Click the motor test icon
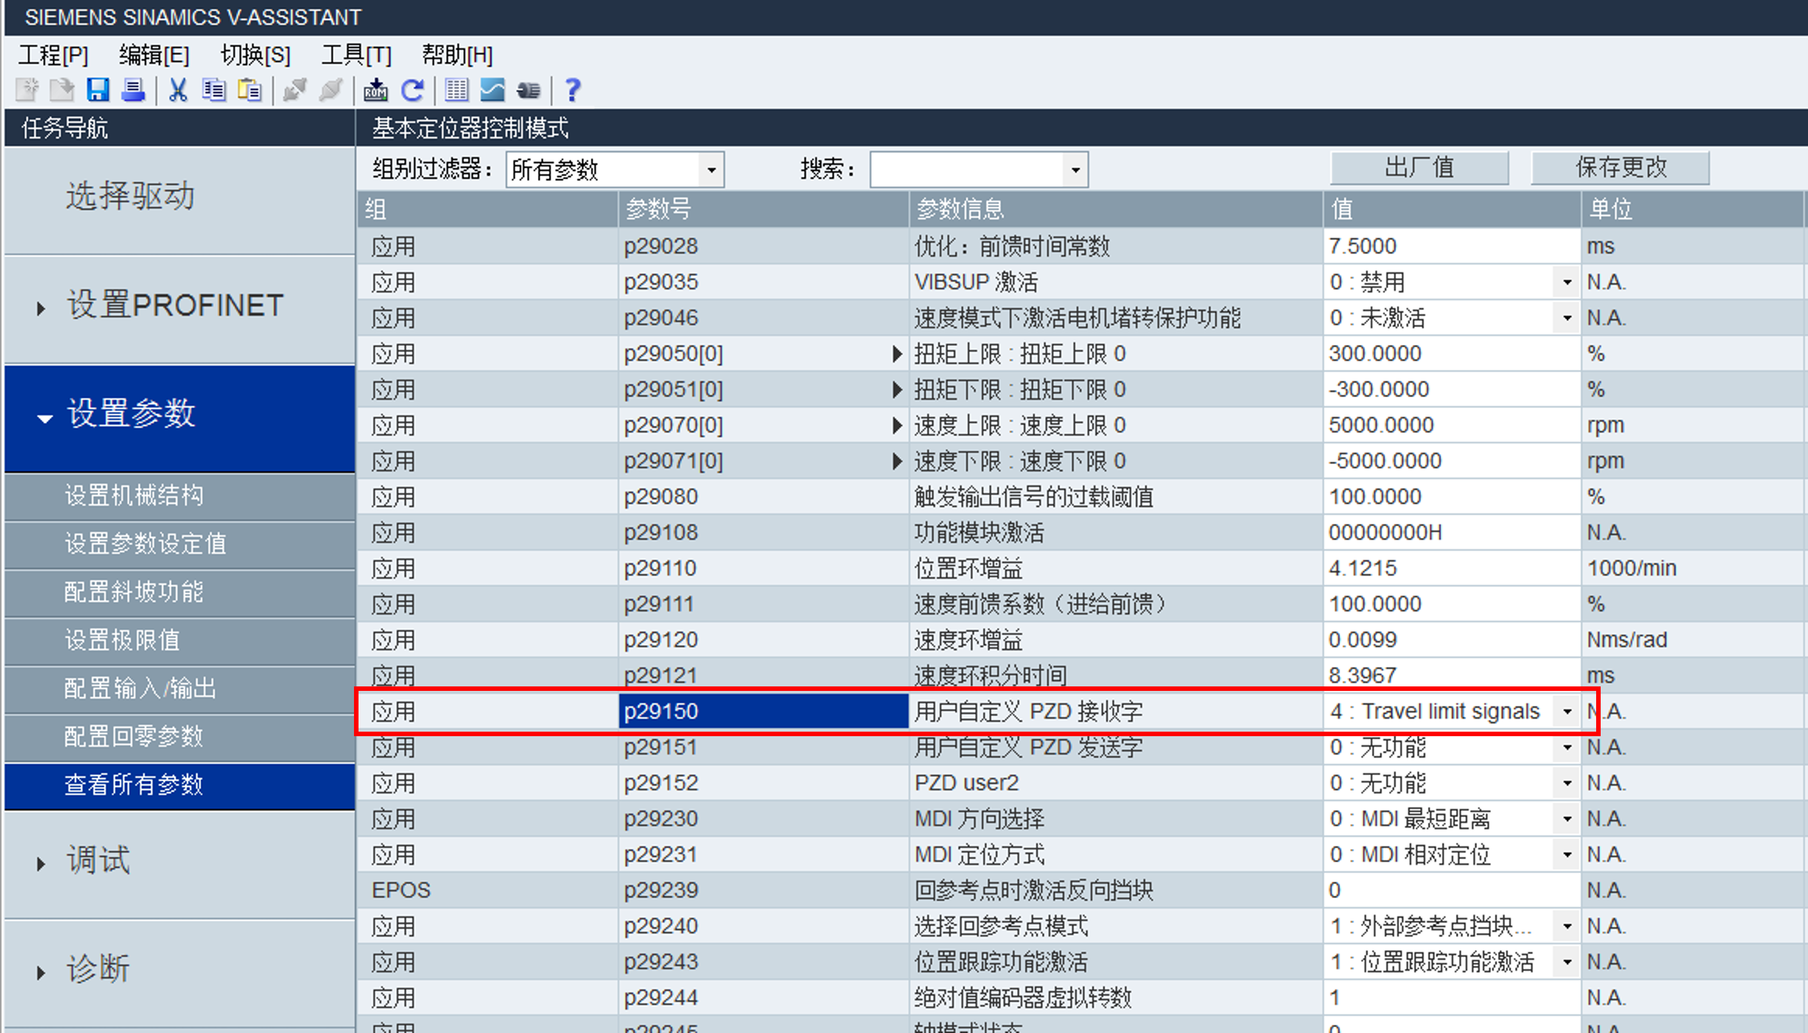1808x1033 pixels. pos(529,90)
